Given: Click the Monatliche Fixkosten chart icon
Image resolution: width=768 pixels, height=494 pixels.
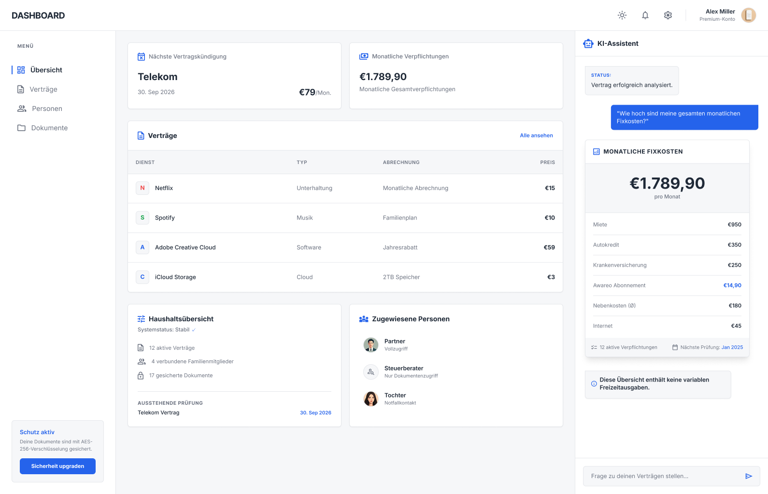Looking at the screenshot, I should [x=597, y=151].
